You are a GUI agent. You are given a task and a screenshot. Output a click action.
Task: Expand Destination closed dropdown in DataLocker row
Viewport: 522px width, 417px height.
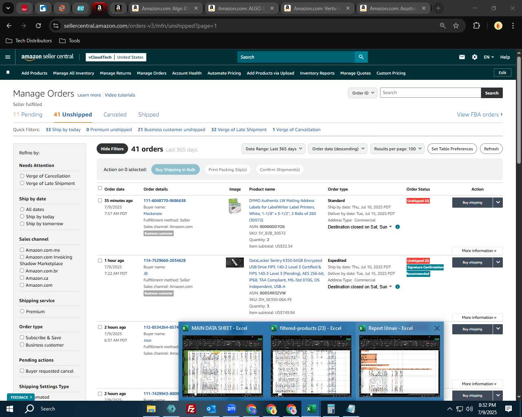click(359, 287)
